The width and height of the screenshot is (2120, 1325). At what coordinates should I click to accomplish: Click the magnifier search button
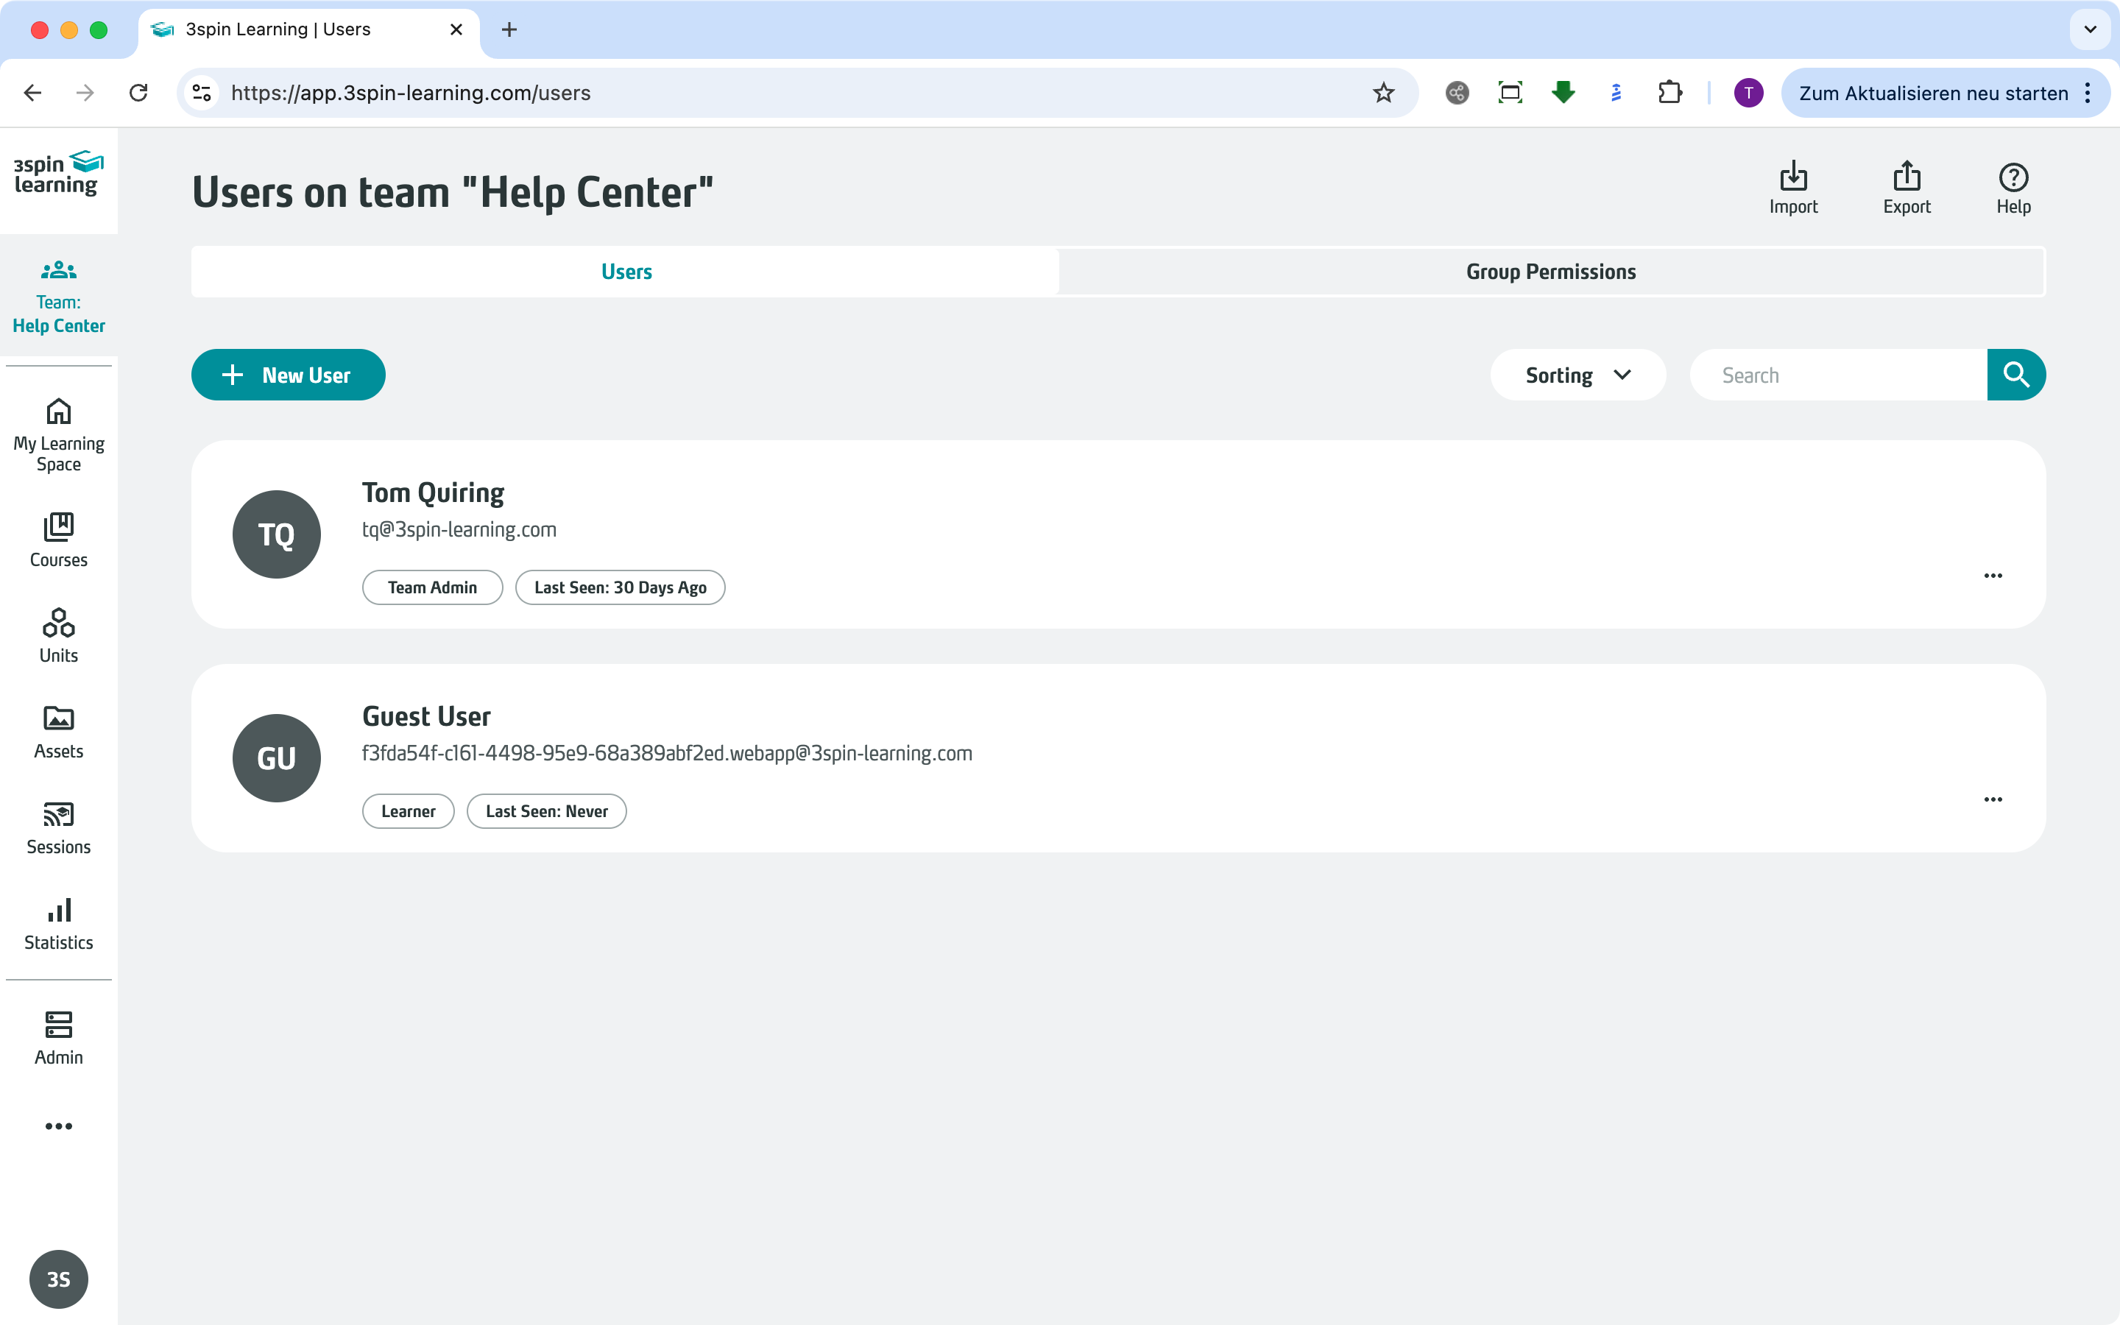tap(2015, 375)
